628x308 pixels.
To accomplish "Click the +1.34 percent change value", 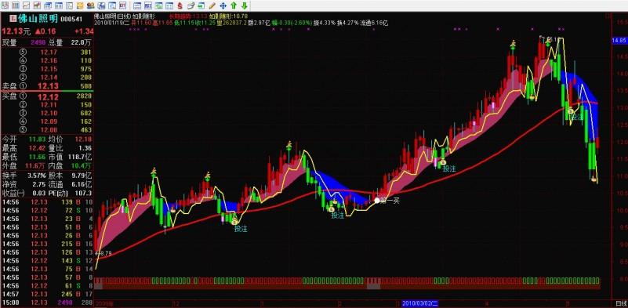I will pyautogui.click(x=83, y=31).
